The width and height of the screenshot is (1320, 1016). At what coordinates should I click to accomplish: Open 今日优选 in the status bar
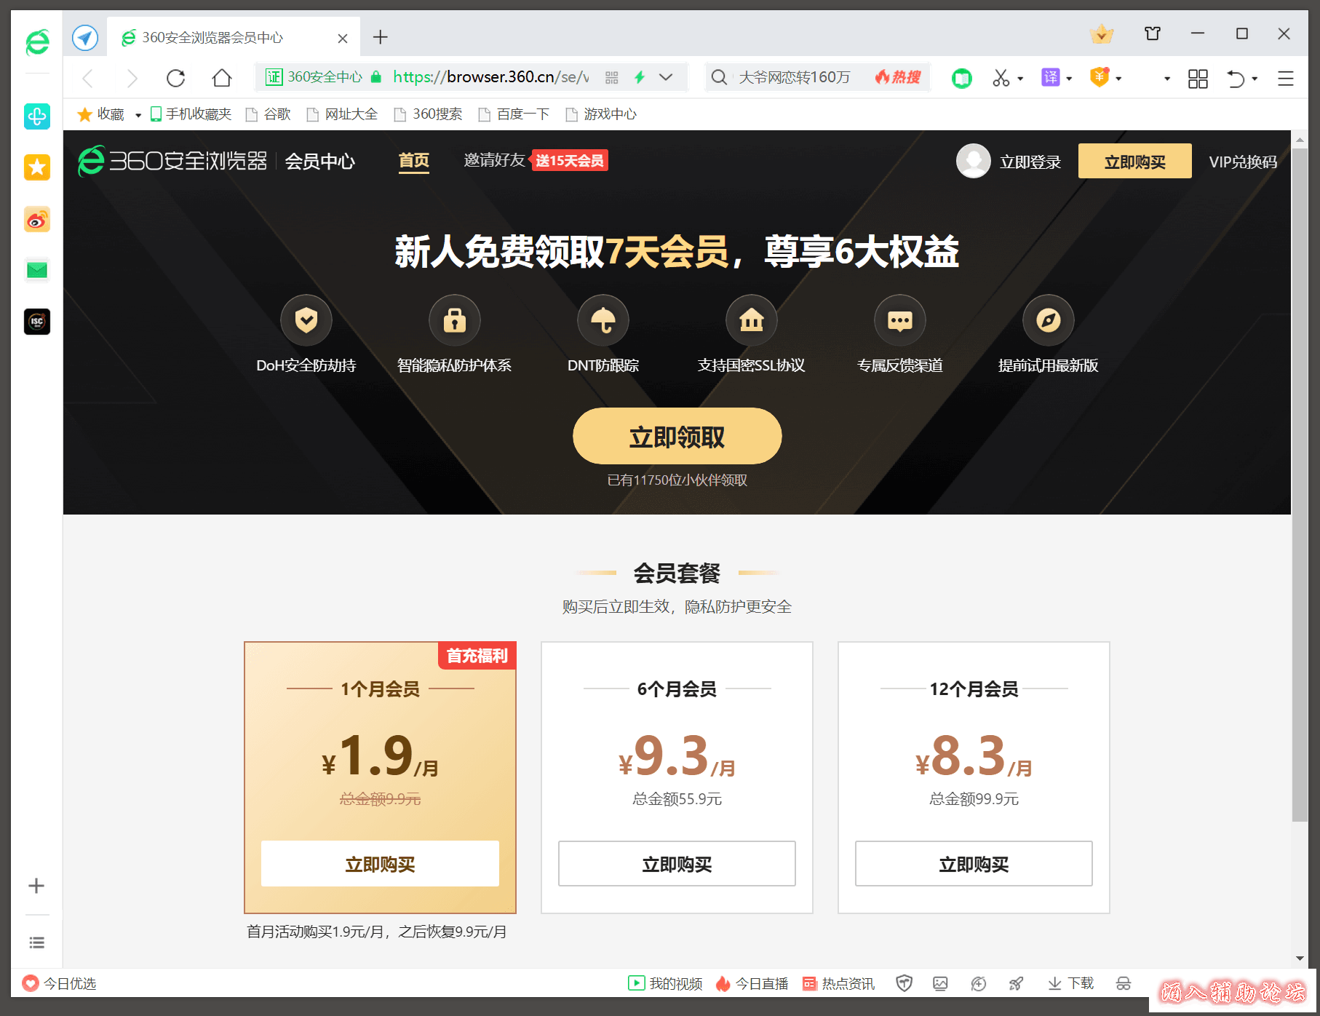point(60,984)
